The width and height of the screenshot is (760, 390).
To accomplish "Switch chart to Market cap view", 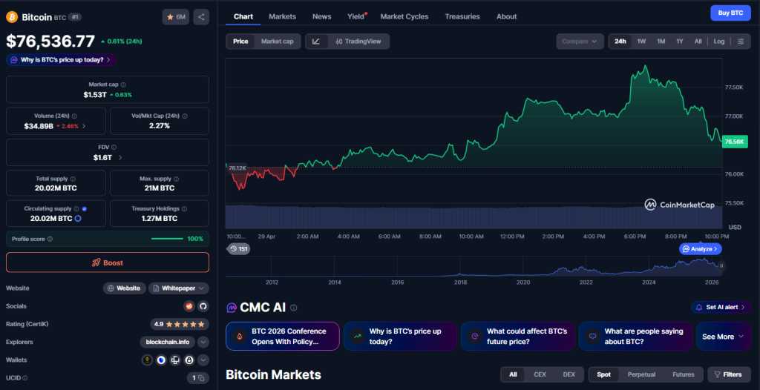I will pos(277,42).
